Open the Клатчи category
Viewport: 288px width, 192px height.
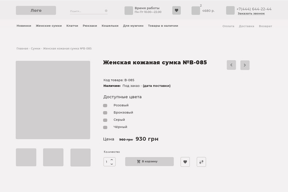click(x=72, y=26)
